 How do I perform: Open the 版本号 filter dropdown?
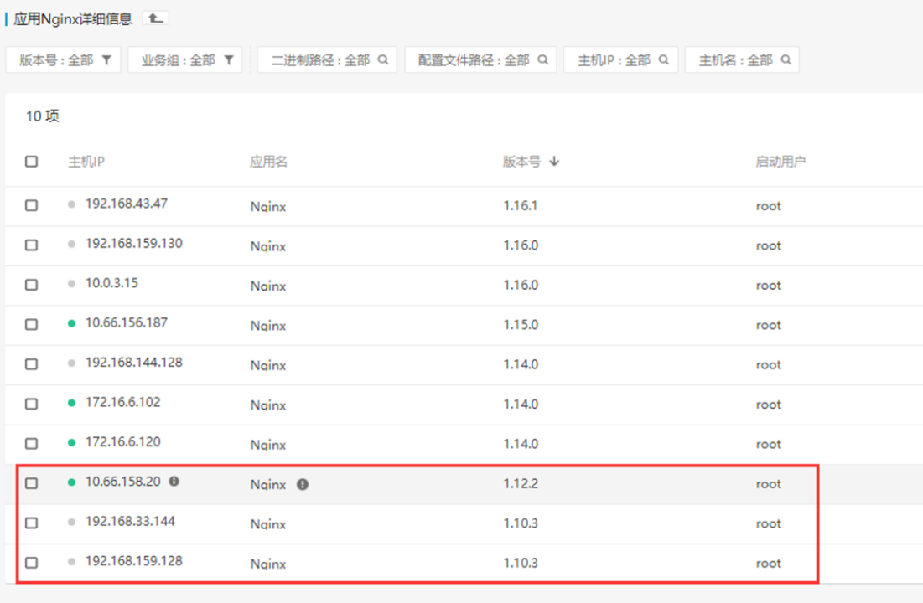click(x=64, y=59)
